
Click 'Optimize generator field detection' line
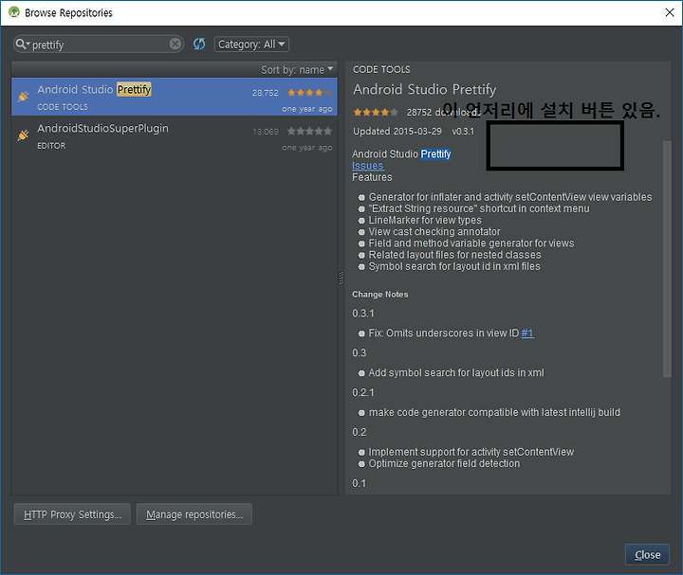tap(444, 463)
